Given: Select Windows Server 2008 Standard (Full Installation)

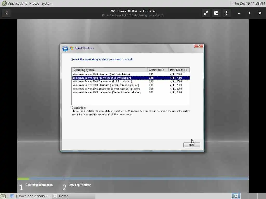Looking at the screenshot, I should pos(131,74).
